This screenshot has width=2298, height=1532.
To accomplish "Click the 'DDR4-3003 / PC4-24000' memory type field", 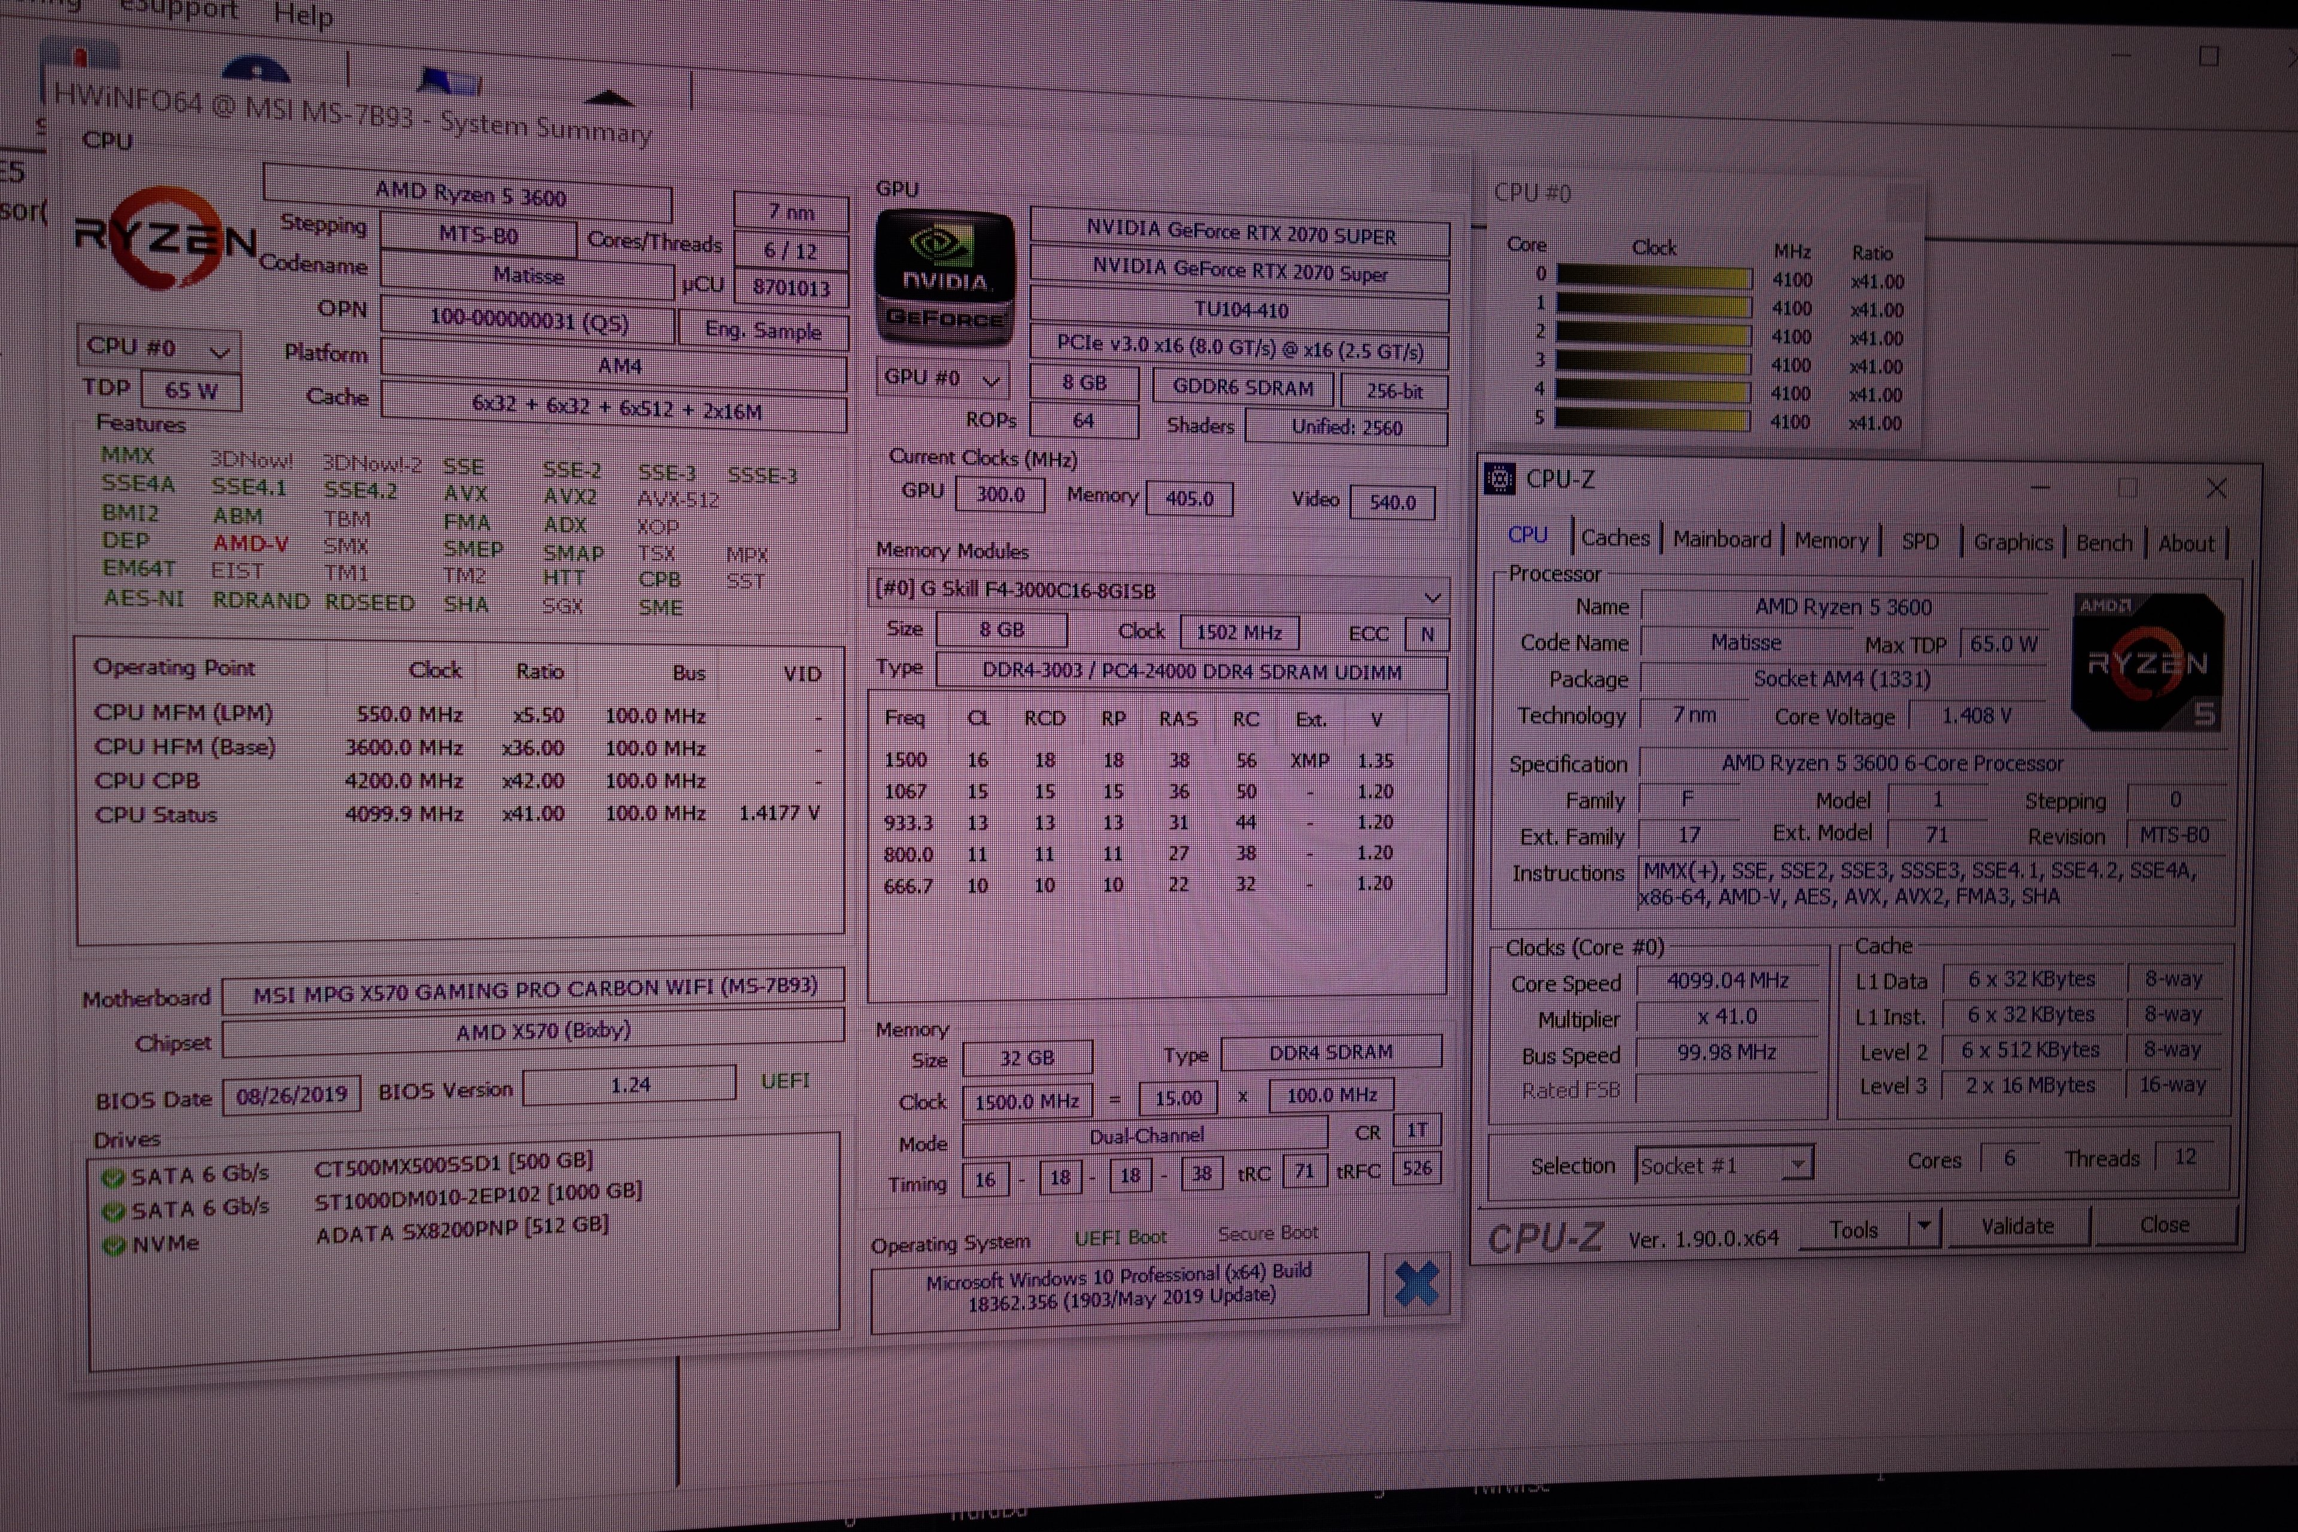I will pyautogui.click(x=1191, y=672).
